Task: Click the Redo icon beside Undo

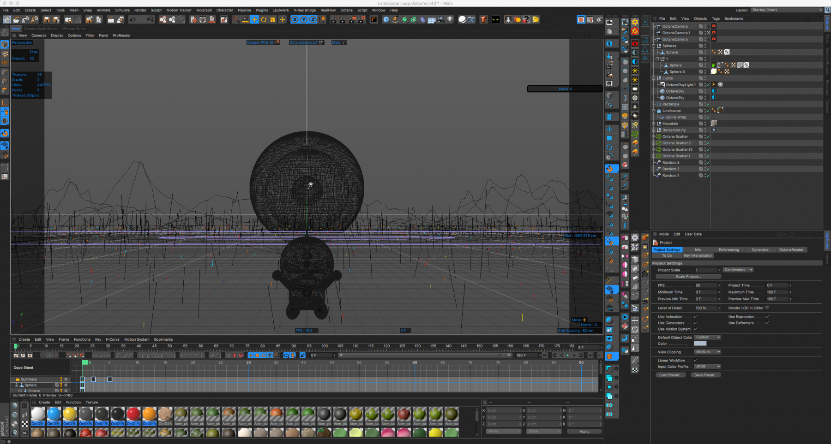Action: 142,19
